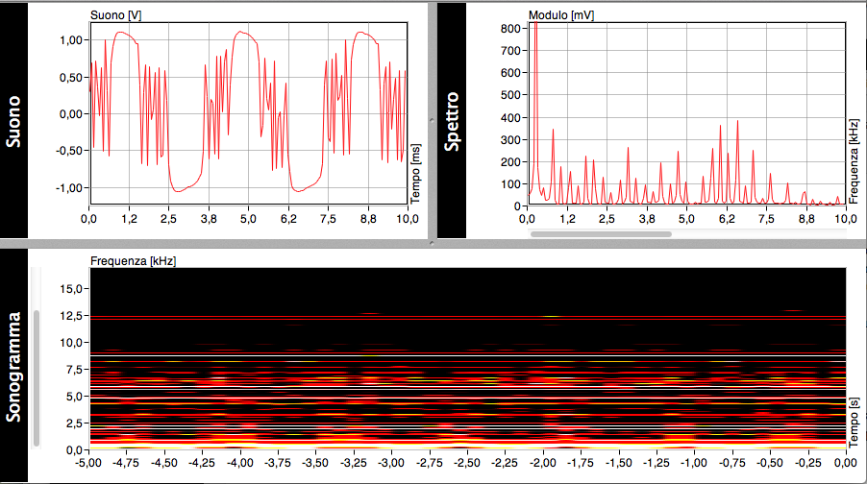Viewport: 867px width, 484px height.
Task: Click scrollbar track above the Sonogramma thumb
Action: click(x=37, y=286)
